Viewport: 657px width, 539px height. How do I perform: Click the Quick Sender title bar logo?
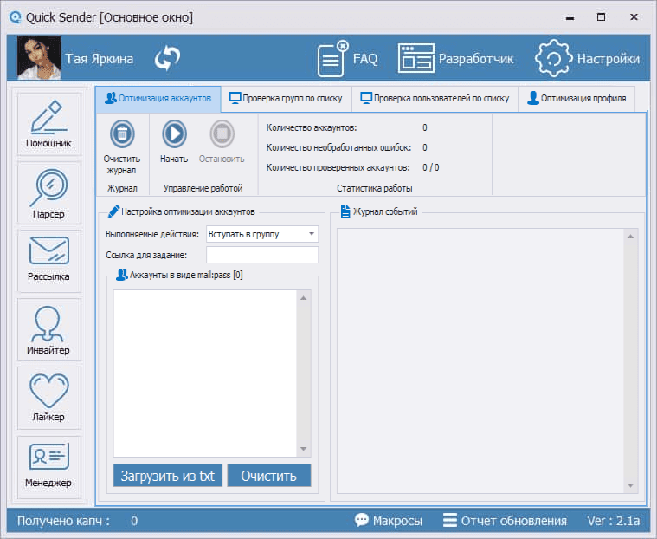tap(16, 17)
